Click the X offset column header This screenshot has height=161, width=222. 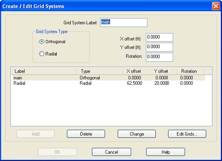137,71
